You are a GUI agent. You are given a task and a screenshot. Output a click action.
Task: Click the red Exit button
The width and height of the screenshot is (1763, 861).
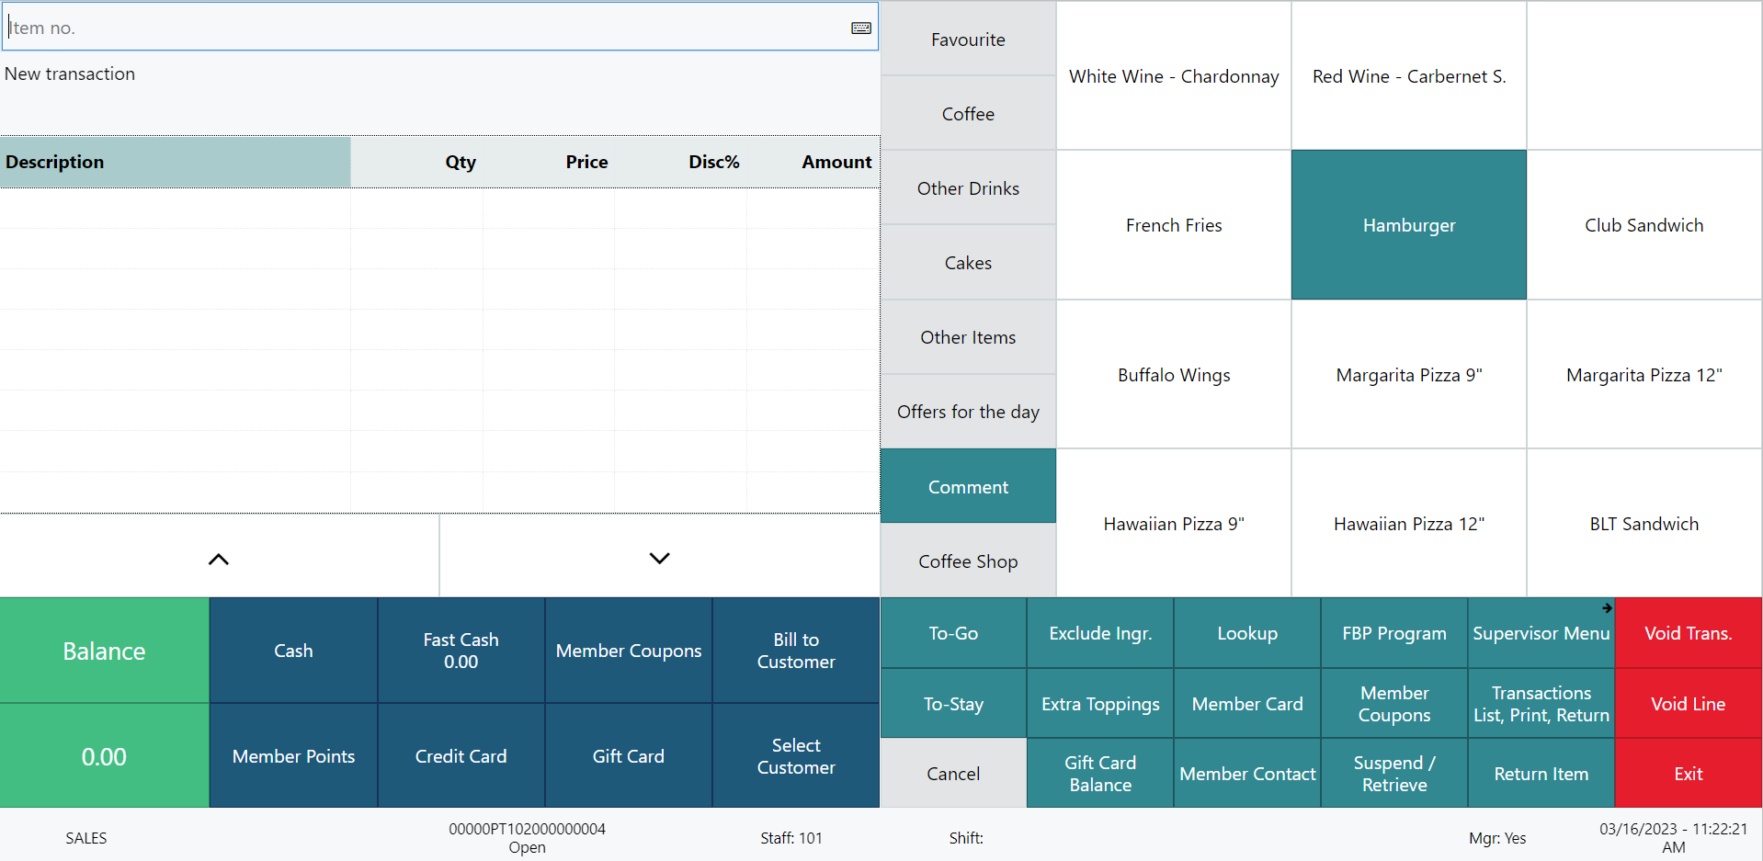[1688, 774]
